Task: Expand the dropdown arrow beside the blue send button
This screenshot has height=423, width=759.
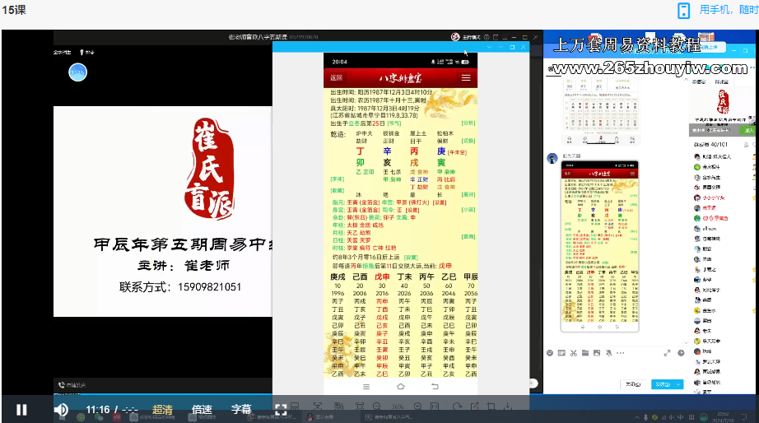Action: tap(677, 384)
